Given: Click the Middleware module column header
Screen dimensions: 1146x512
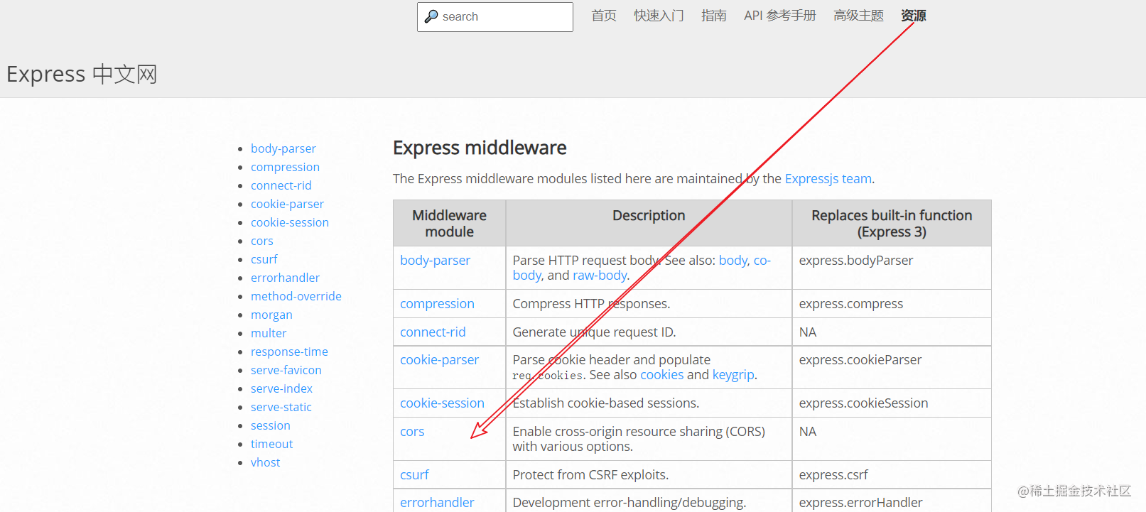Looking at the screenshot, I should [x=450, y=224].
